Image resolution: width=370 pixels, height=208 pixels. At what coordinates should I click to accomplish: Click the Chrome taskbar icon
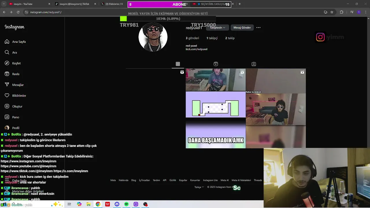(x=98, y=204)
